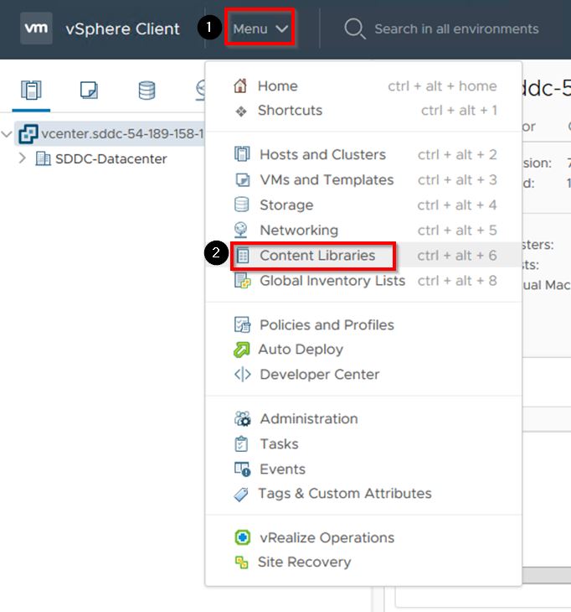Open Site Recovery from menu

click(x=305, y=562)
